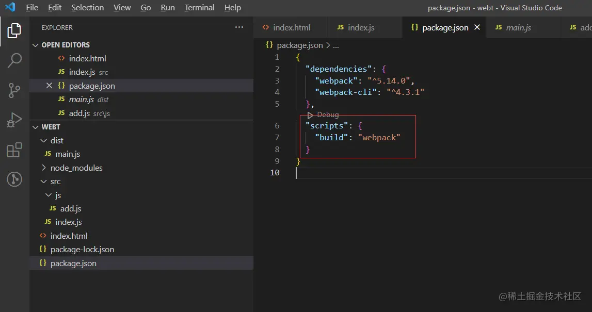Image resolution: width=592 pixels, height=312 pixels.
Task: Switch to the index.html editor tab
Action: pos(291,27)
